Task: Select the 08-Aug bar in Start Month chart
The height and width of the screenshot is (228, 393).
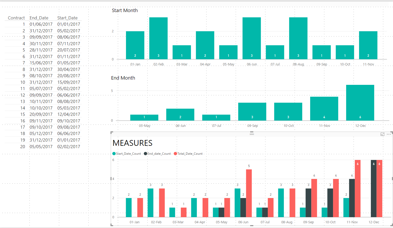Action: coord(298,38)
